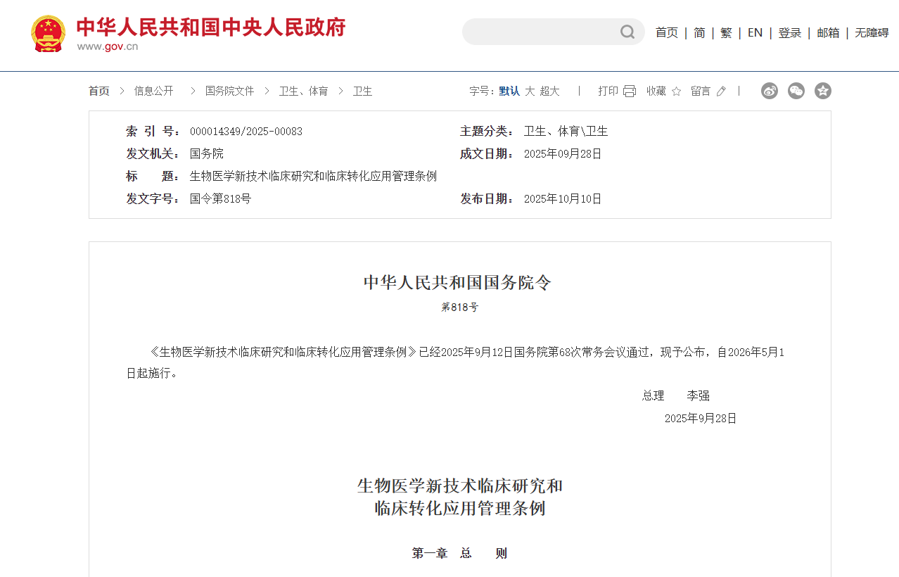This screenshot has height=577, width=899.
Task: Share this page via the Weibo icon
Action: tap(769, 90)
